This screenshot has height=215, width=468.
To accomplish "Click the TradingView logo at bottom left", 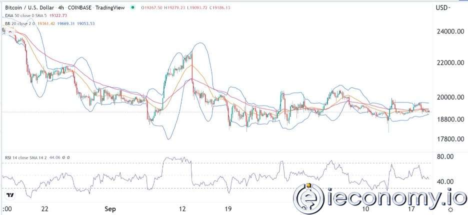I will (x=9, y=194).
